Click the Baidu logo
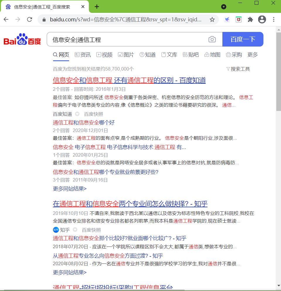Screen dimensions: 281x291 click(x=22, y=39)
